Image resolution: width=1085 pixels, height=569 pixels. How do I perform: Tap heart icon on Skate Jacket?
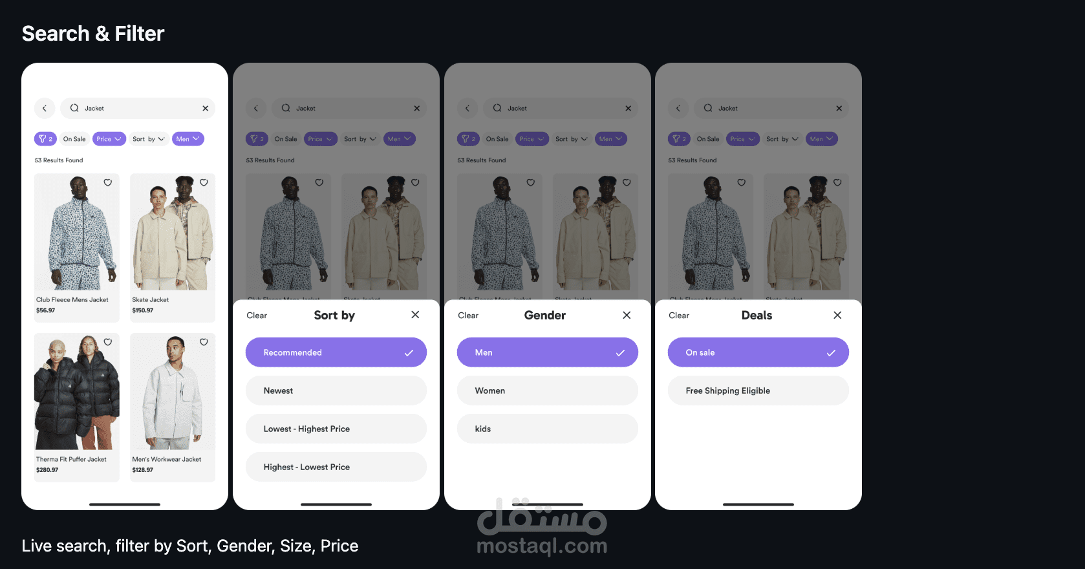204,182
